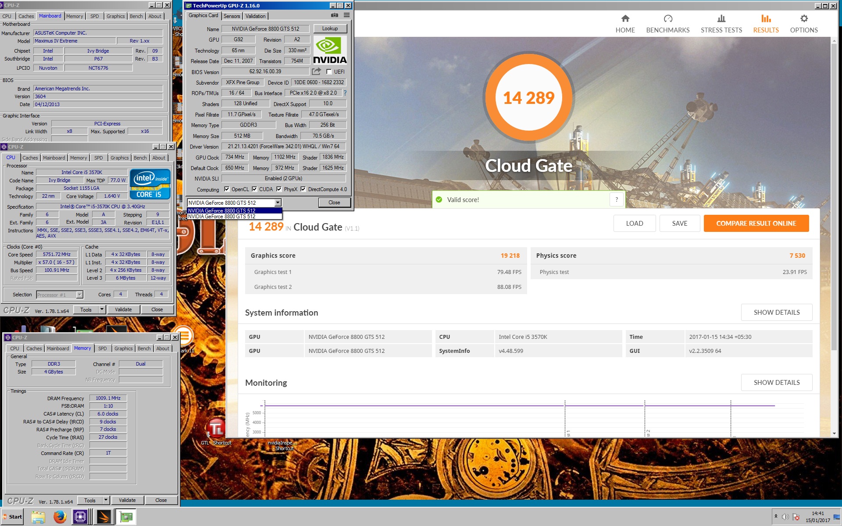
Task: Click the Lookup button in GPU-Z
Action: coord(330,28)
